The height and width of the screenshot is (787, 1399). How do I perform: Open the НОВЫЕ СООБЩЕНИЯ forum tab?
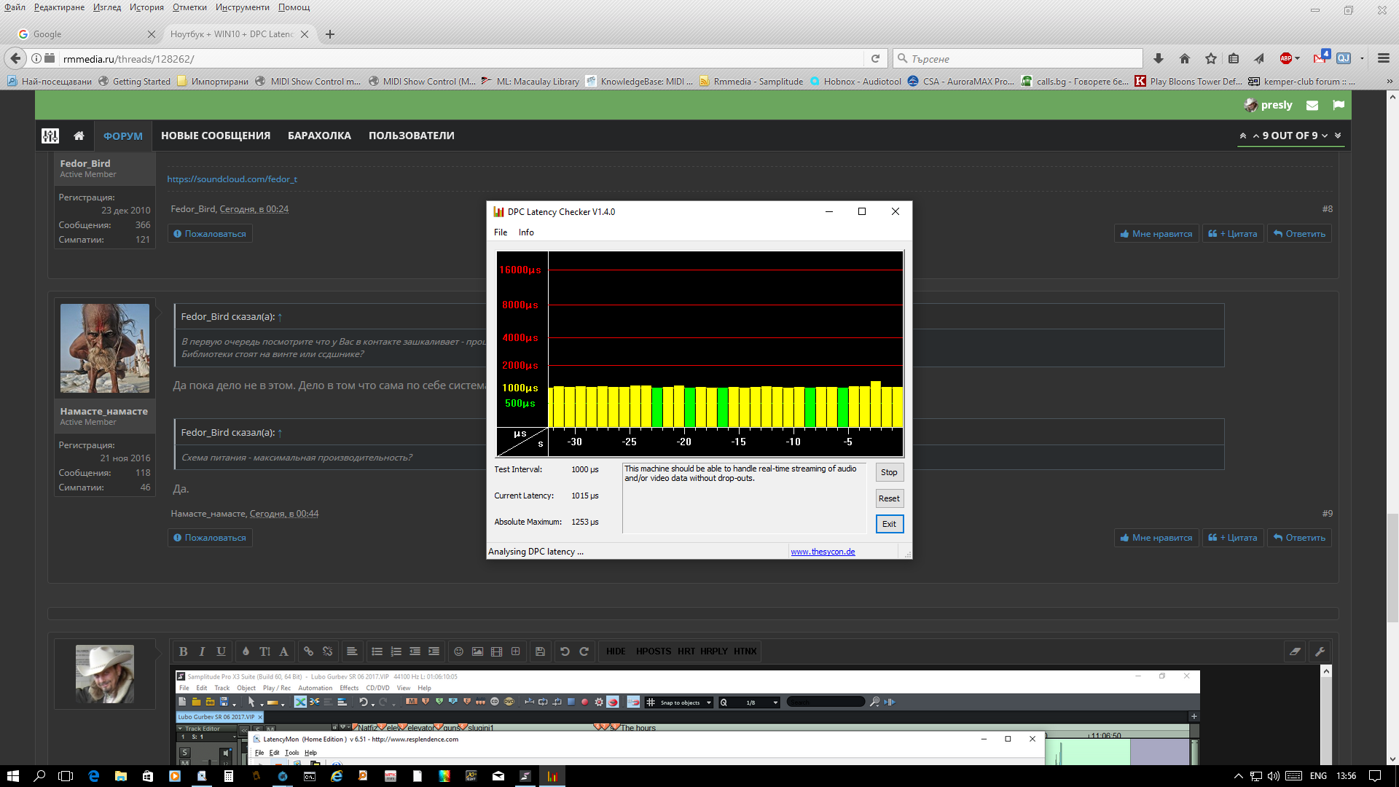(x=216, y=136)
